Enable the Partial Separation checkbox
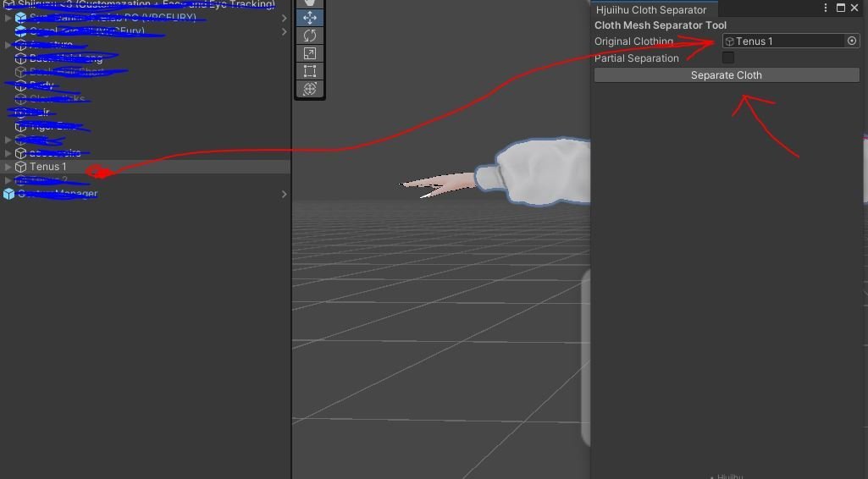This screenshot has width=868, height=479. pyautogui.click(x=728, y=58)
